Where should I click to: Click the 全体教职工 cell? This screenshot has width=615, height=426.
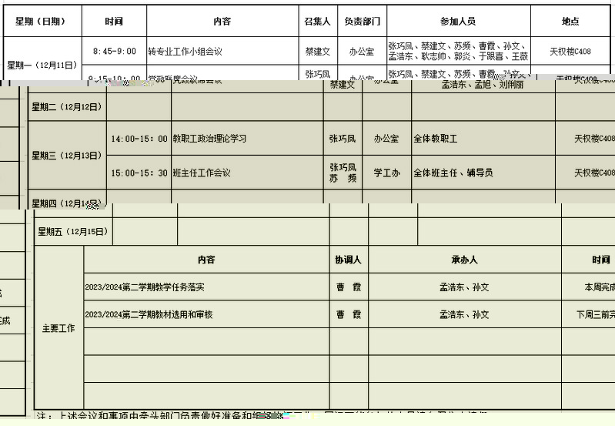[x=483, y=139]
